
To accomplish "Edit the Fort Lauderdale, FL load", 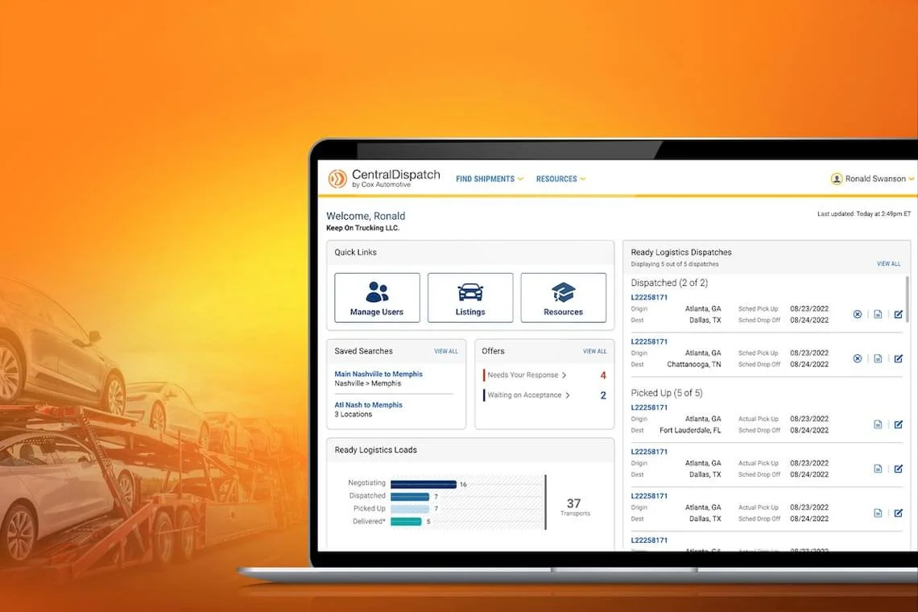I will 898,424.
